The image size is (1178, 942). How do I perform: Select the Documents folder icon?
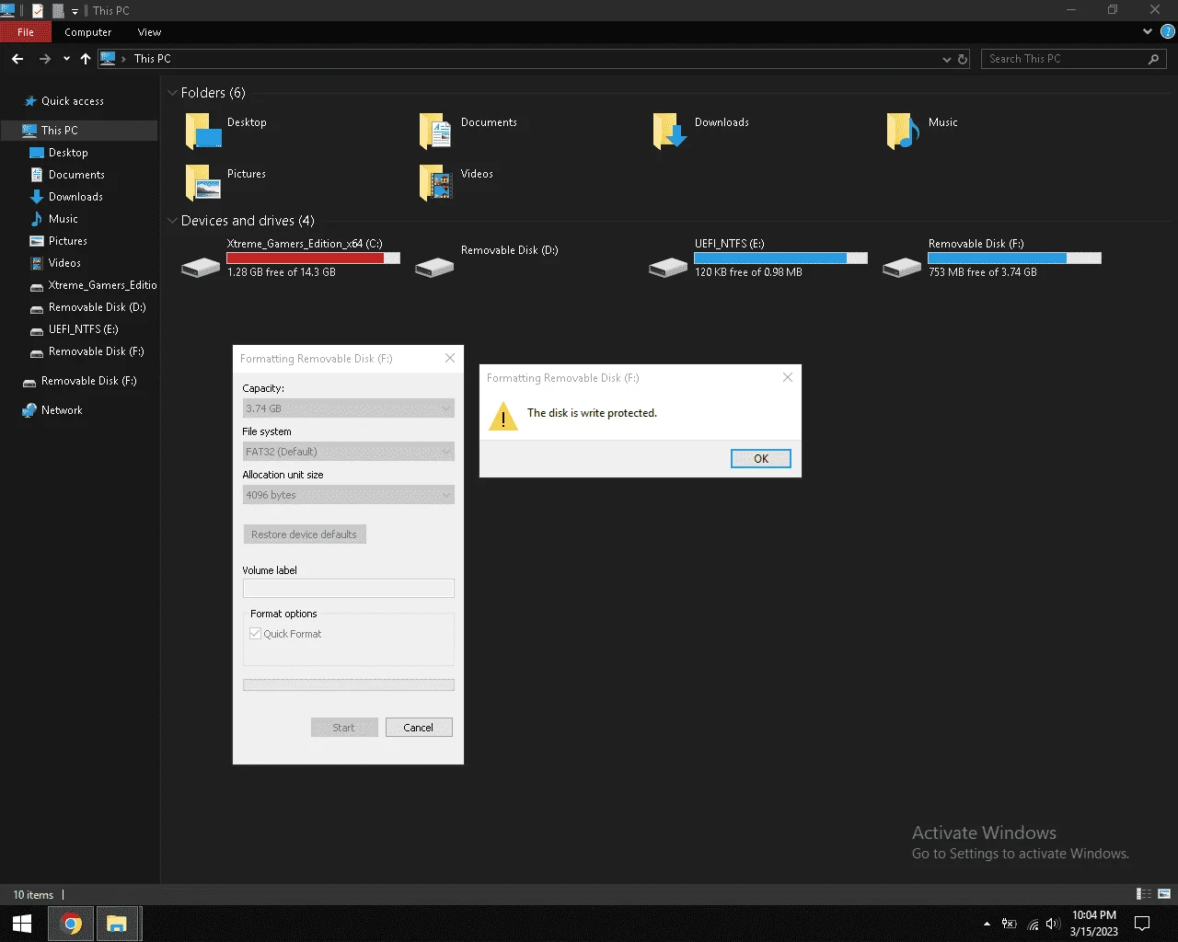pyautogui.click(x=436, y=131)
